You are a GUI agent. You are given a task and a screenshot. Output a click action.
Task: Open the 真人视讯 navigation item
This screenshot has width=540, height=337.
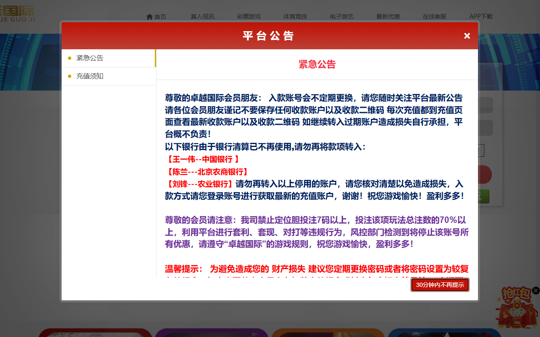[202, 17]
